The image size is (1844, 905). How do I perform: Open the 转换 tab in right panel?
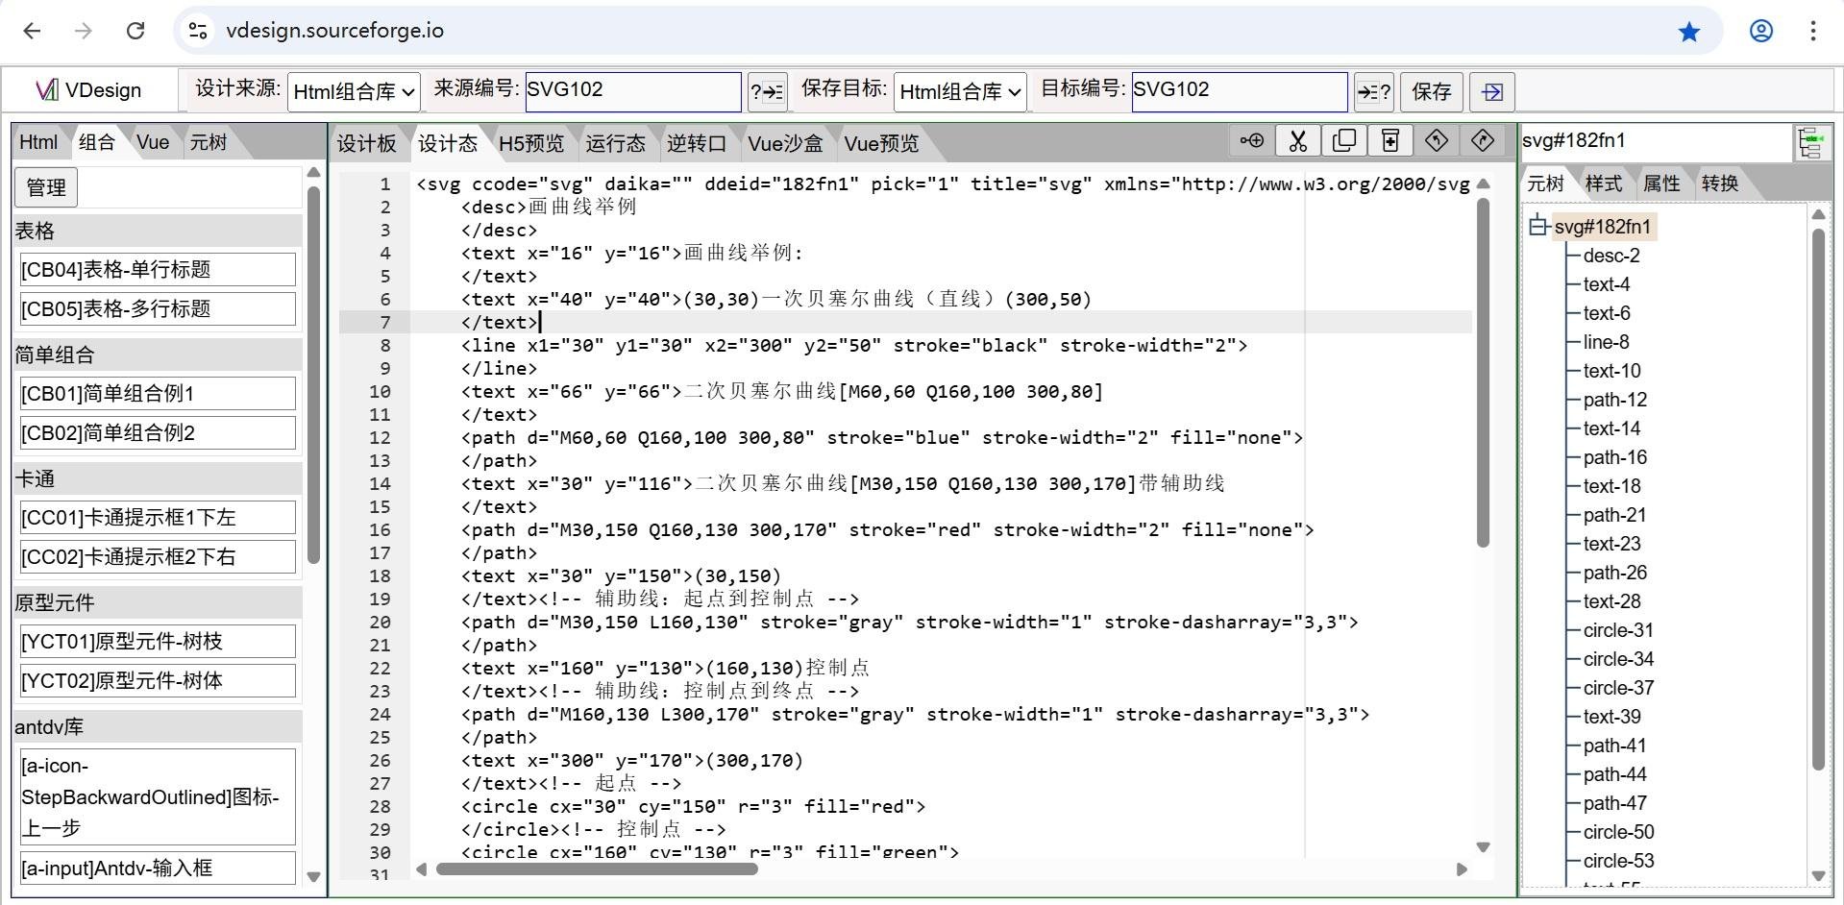coord(1719,183)
